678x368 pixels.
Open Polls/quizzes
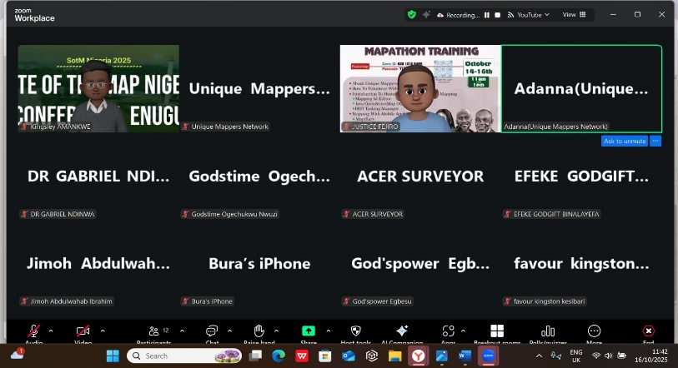click(x=548, y=332)
